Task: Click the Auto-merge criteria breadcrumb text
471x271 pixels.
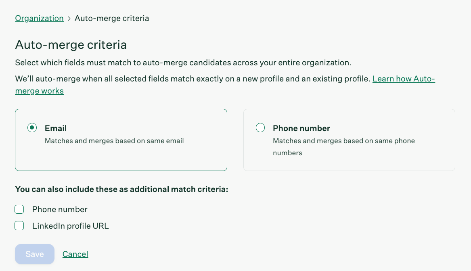Action: point(112,18)
